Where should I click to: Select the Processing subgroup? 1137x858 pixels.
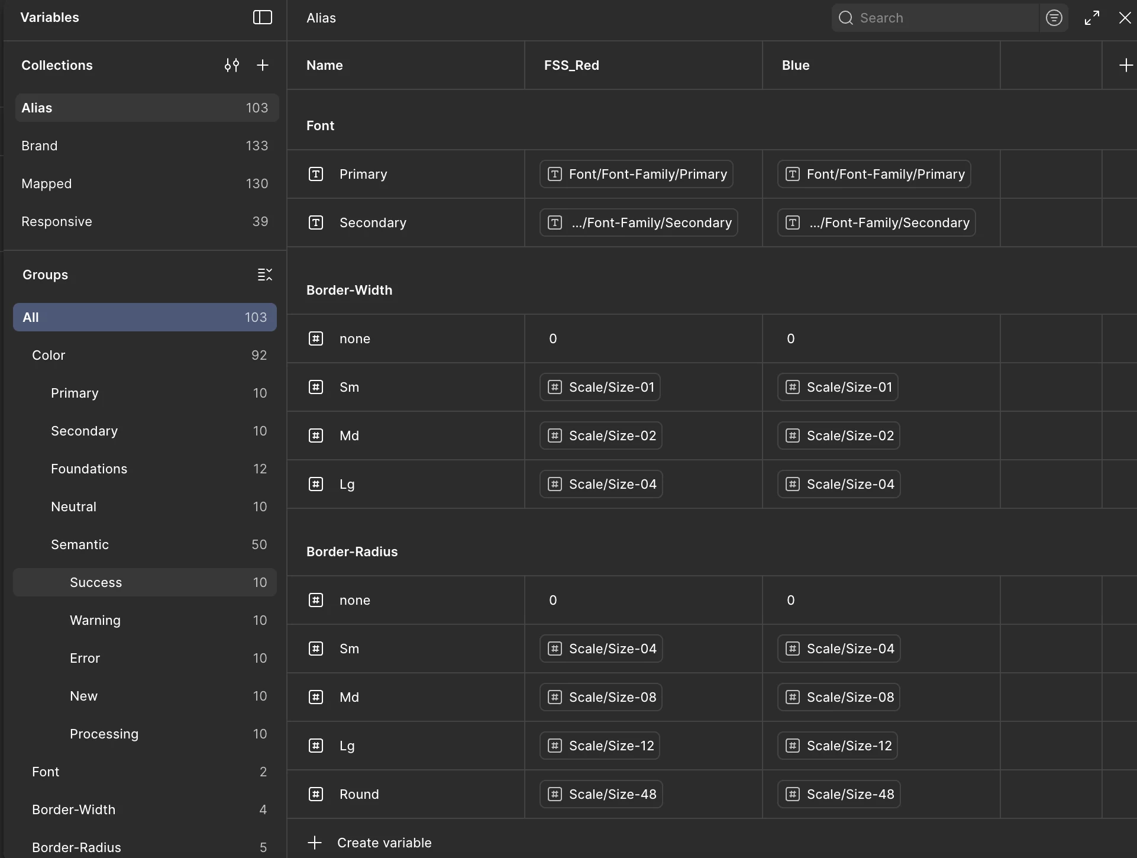145,734
